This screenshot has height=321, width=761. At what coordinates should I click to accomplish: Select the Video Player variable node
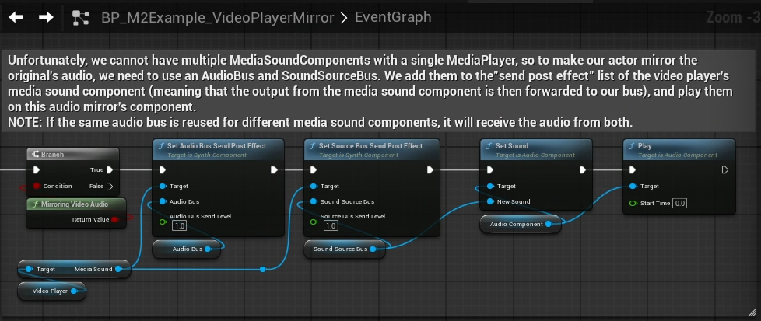point(51,291)
